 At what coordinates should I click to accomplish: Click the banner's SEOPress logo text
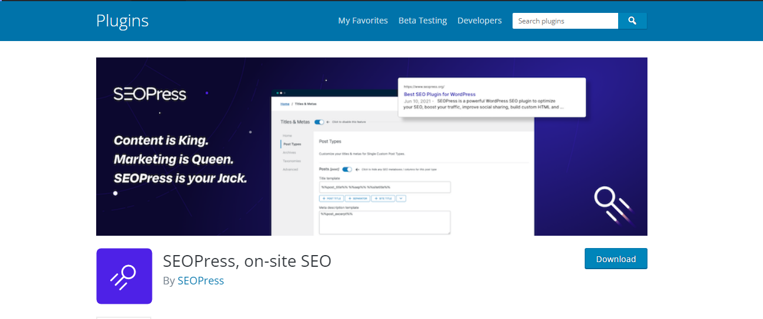(x=150, y=94)
